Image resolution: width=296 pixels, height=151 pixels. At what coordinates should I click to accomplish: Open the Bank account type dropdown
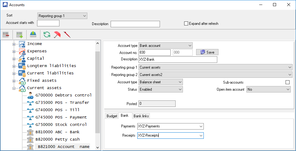click(x=165, y=46)
